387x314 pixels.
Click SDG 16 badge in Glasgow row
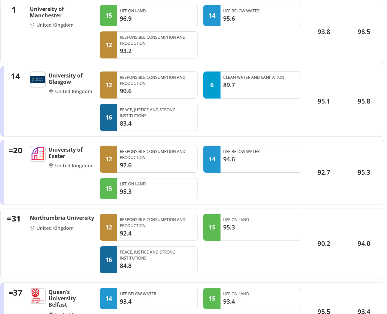[109, 117]
